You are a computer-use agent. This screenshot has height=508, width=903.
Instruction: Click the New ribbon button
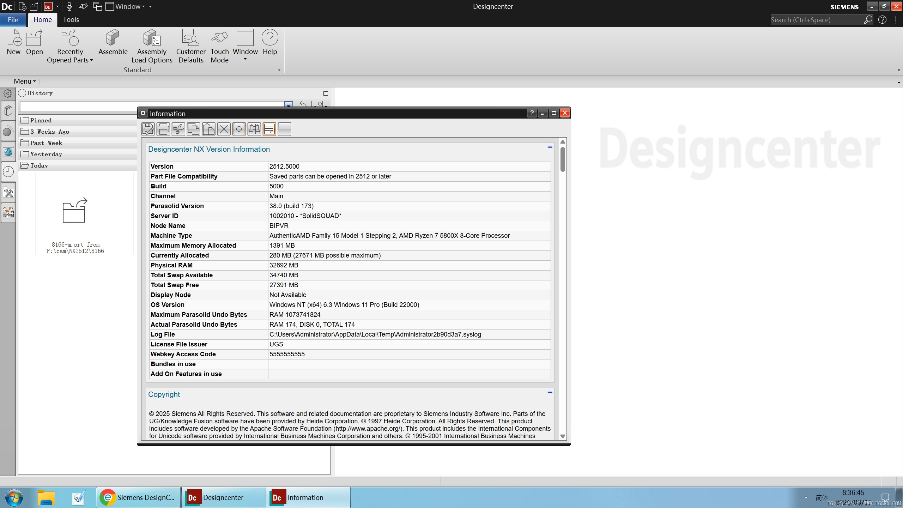click(14, 42)
